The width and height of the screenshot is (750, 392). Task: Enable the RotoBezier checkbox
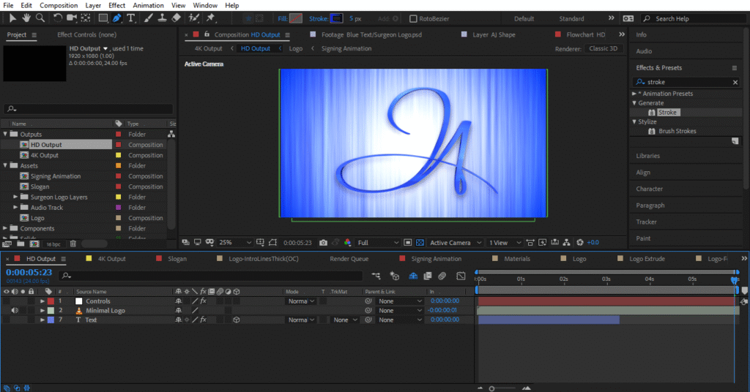point(413,18)
